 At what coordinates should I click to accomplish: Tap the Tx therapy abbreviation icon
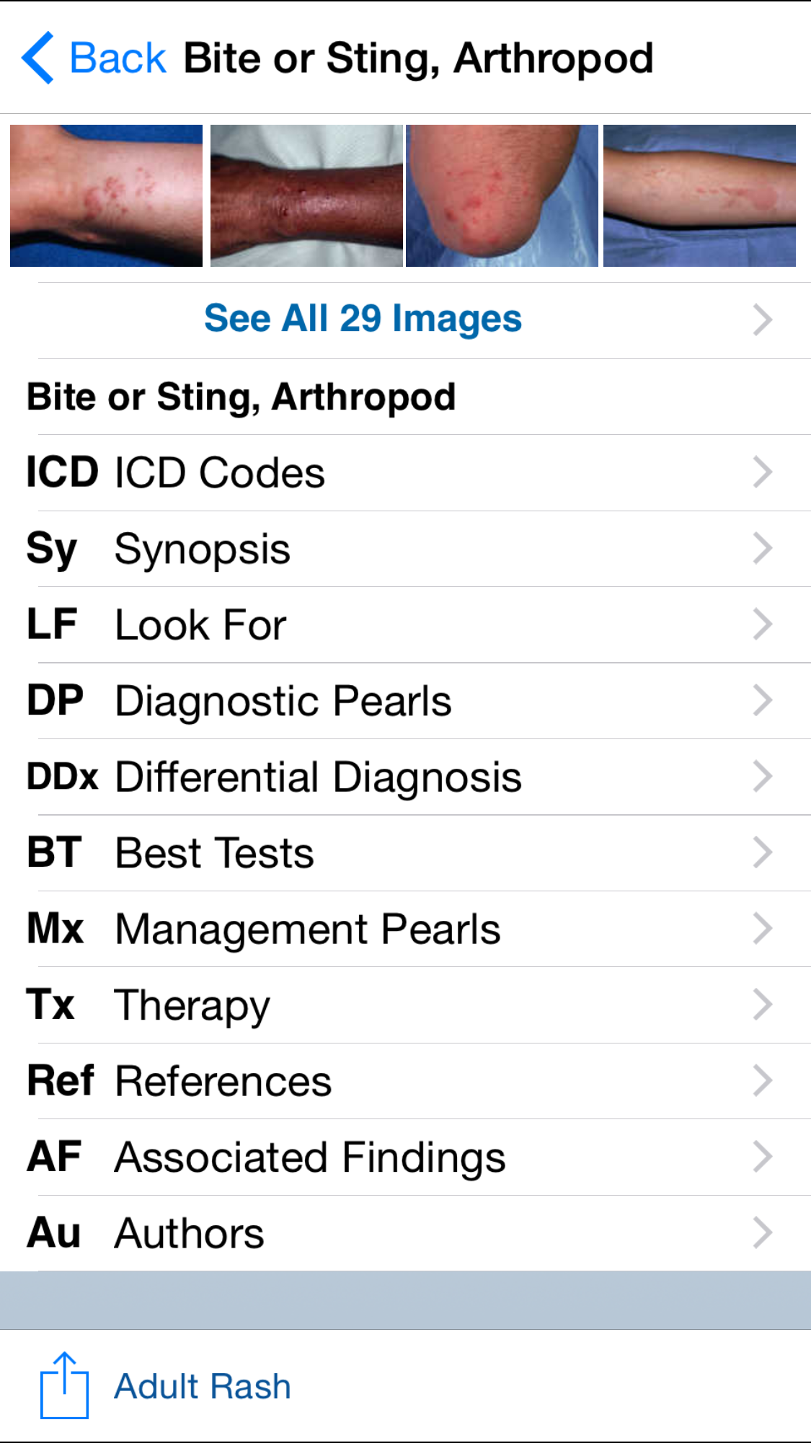[50, 1005]
